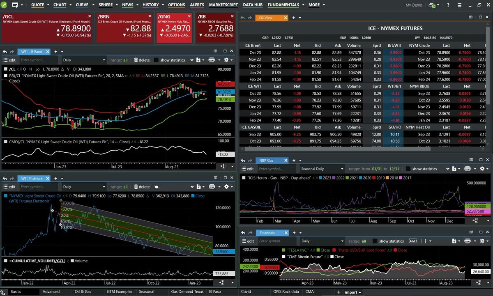Click the axis-scale icon under NBP Gas chart
This screenshot has height=296, width=493.
[476, 220]
